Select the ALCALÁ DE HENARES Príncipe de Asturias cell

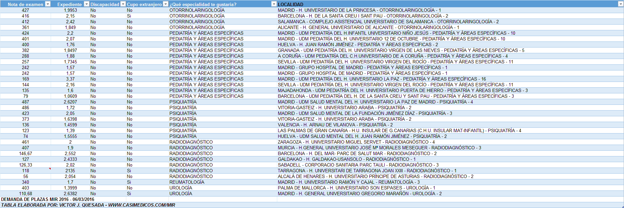coord(450,176)
